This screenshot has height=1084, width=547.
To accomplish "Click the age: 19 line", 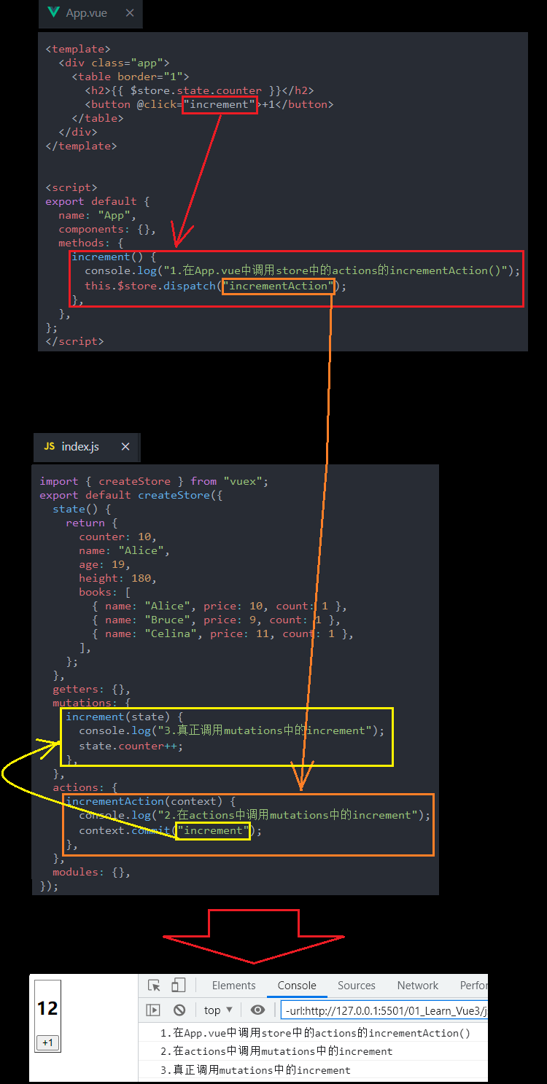I will click(105, 564).
